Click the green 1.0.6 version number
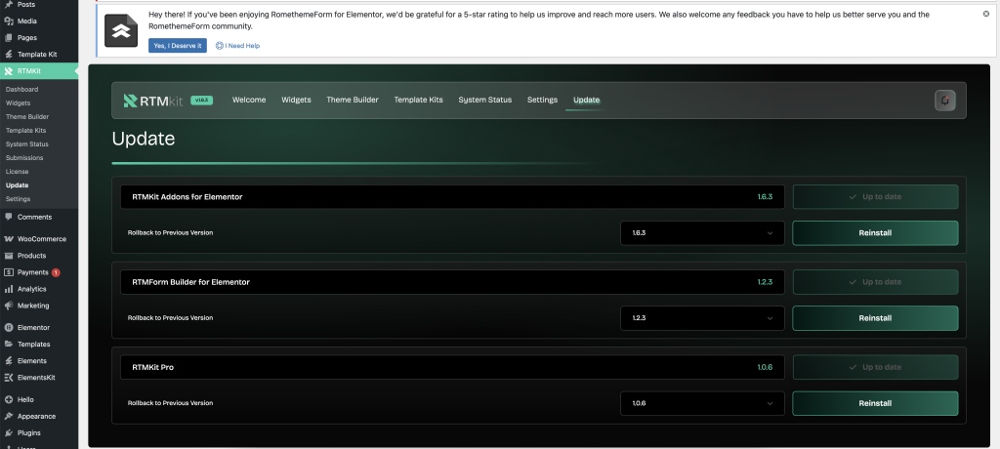The height and width of the screenshot is (449, 1000). (x=766, y=367)
